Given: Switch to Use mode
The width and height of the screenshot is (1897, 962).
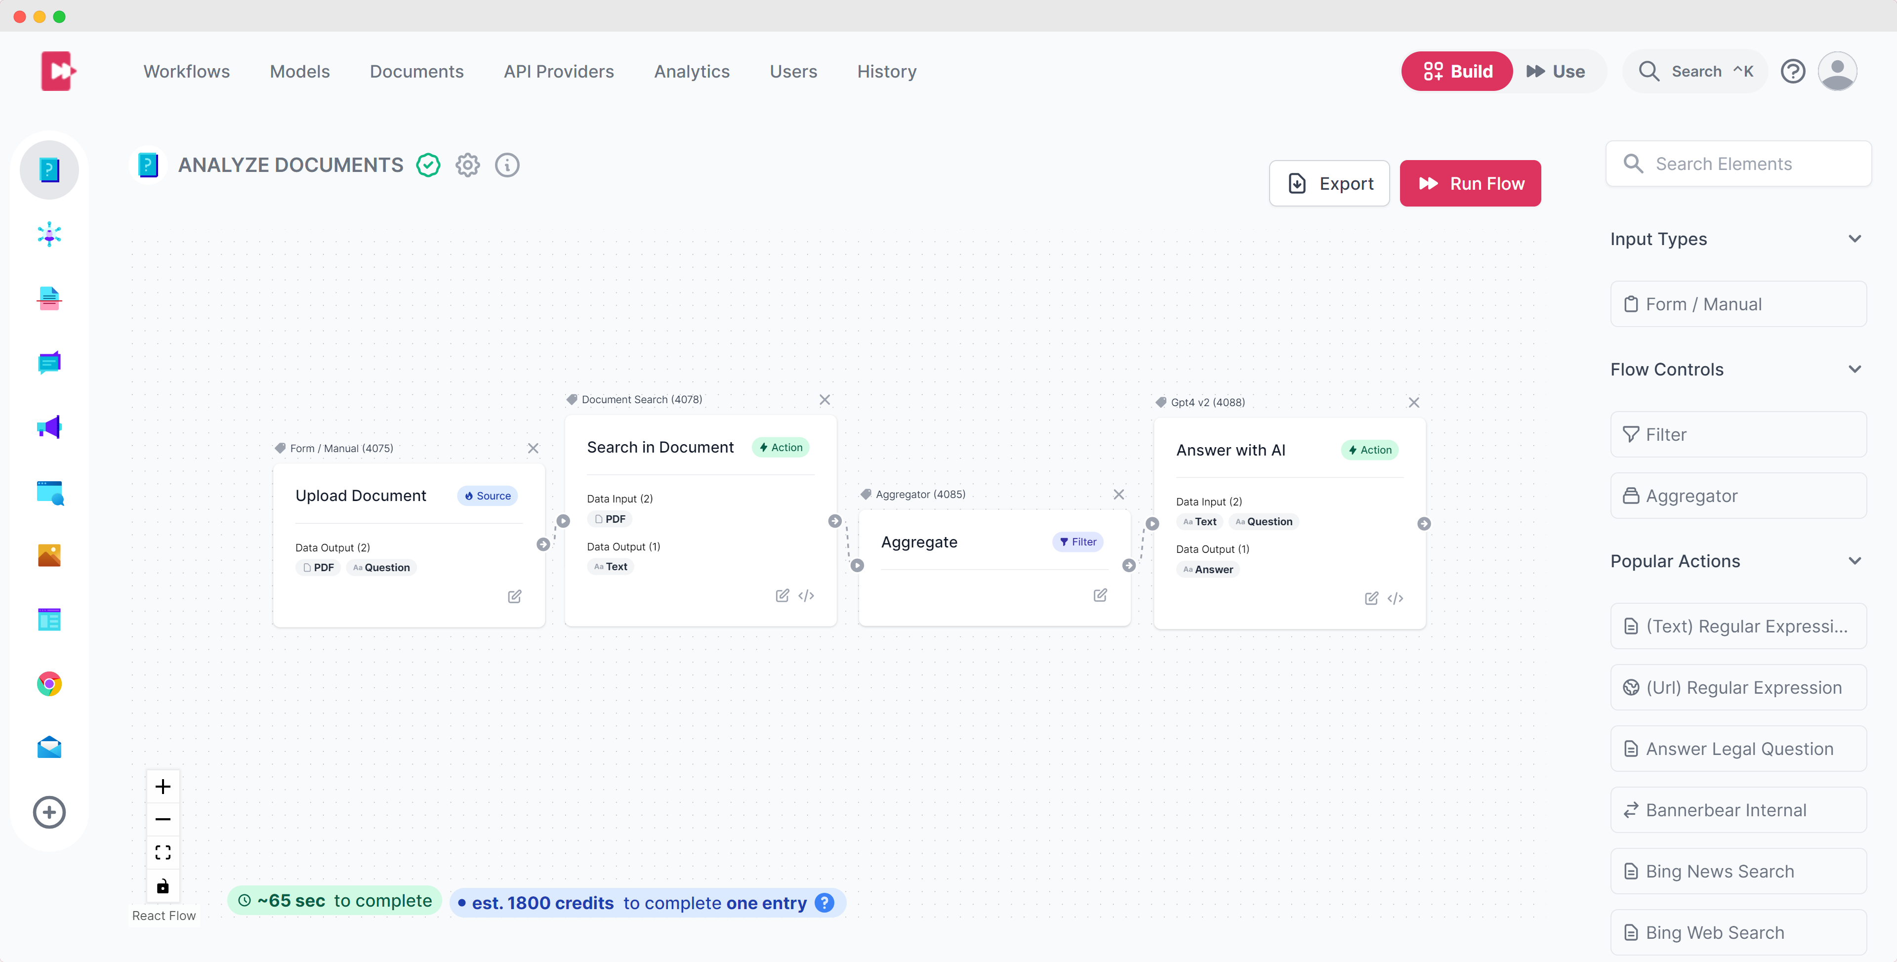Looking at the screenshot, I should (x=1555, y=72).
